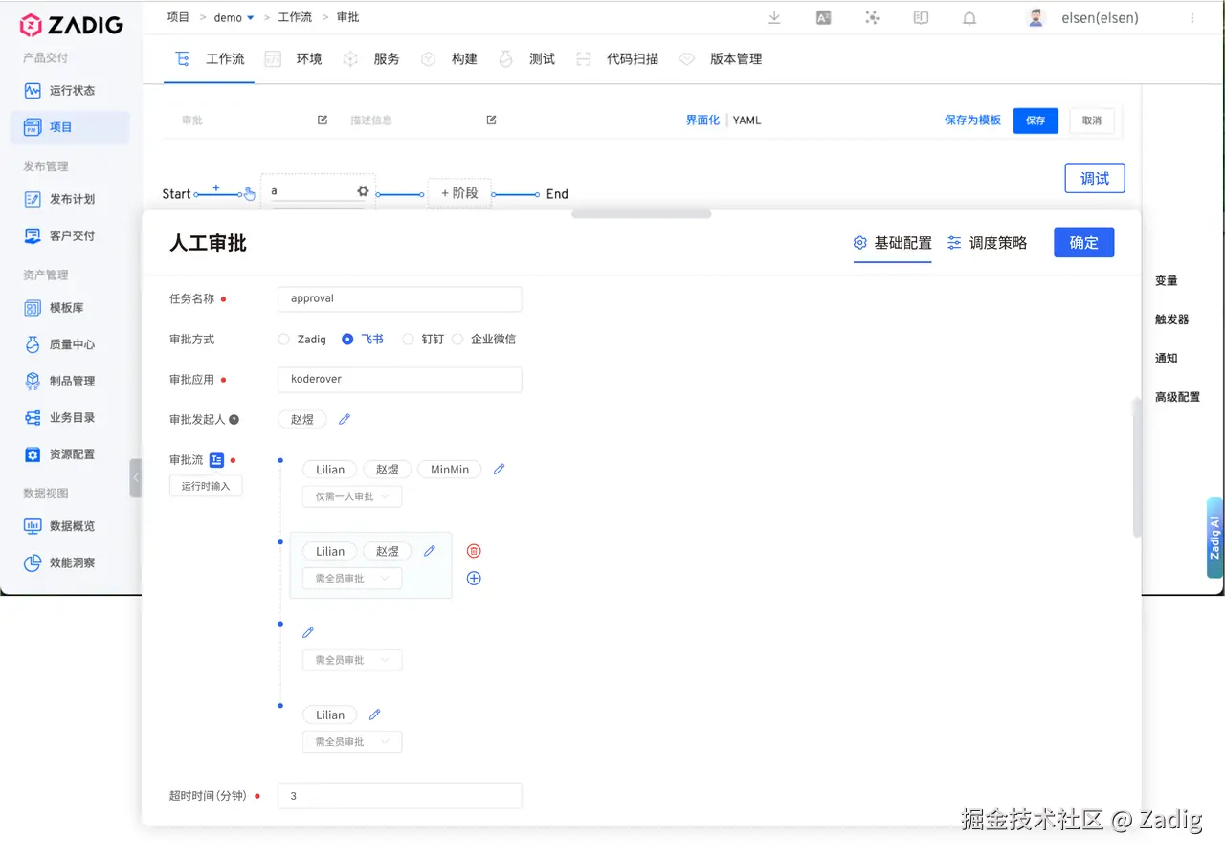
Task: Click the right side scrollbar
Action: click(1137, 467)
